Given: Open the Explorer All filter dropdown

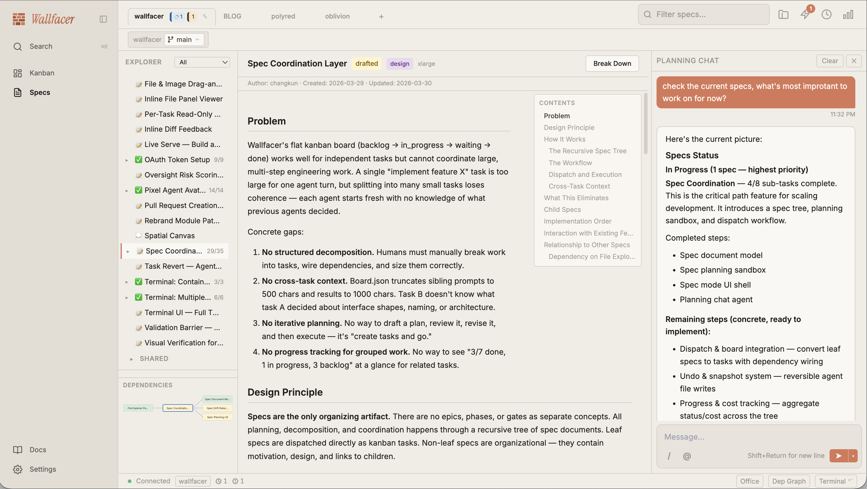Looking at the screenshot, I should [x=202, y=62].
